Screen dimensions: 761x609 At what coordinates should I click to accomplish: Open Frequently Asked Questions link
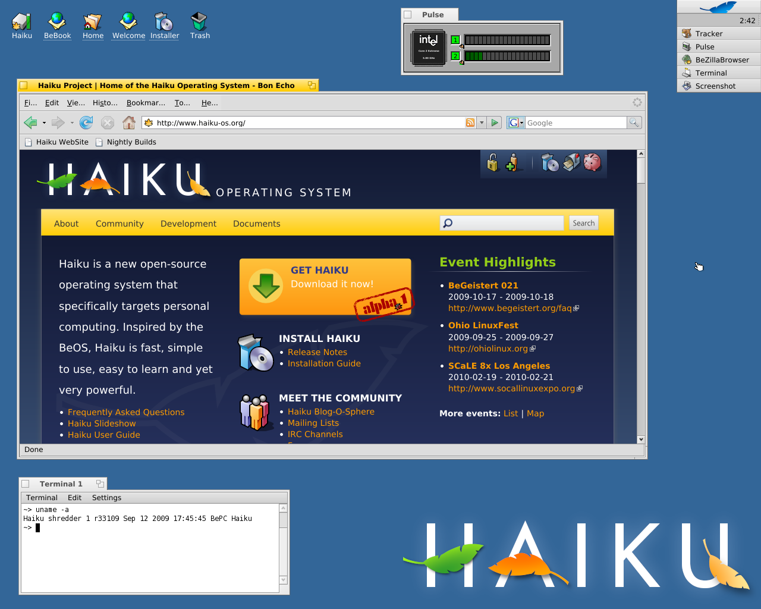126,412
